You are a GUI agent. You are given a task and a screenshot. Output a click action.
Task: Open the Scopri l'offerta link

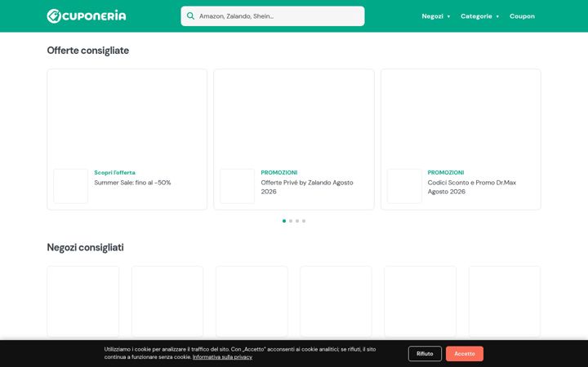click(114, 173)
